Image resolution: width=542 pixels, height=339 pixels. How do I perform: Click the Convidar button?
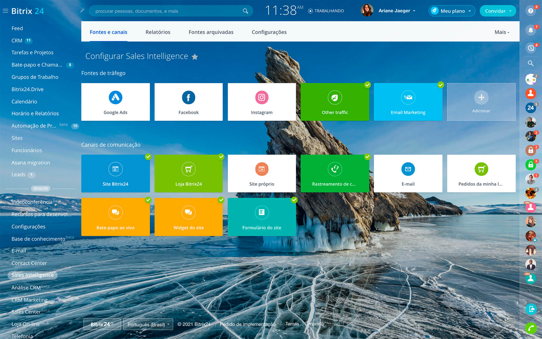click(497, 11)
